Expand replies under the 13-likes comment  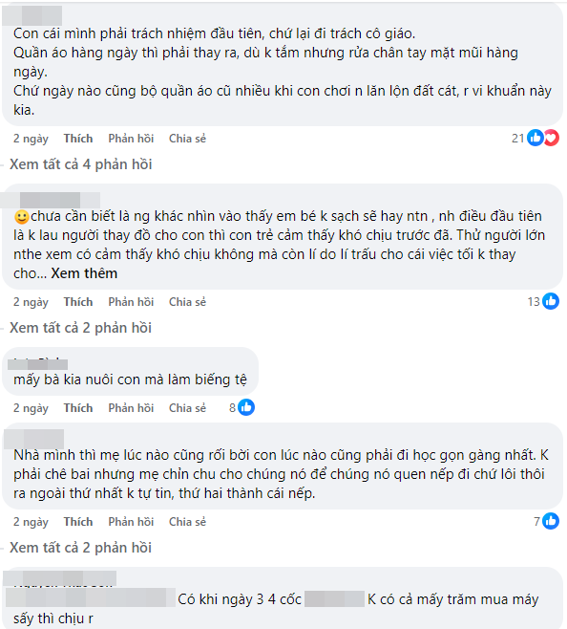pyautogui.click(x=80, y=328)
